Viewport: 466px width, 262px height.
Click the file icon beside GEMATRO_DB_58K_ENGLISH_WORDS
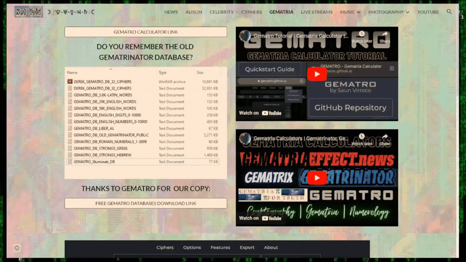tap(70, 108)
